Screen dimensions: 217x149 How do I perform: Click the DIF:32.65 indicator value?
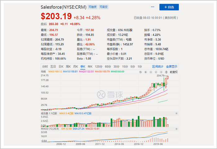point(67,129)
